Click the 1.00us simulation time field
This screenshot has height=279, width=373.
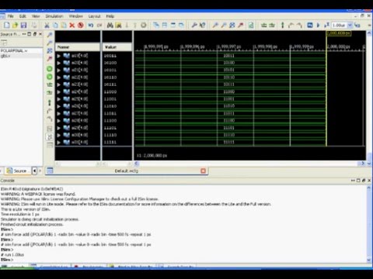coord(339,25)
